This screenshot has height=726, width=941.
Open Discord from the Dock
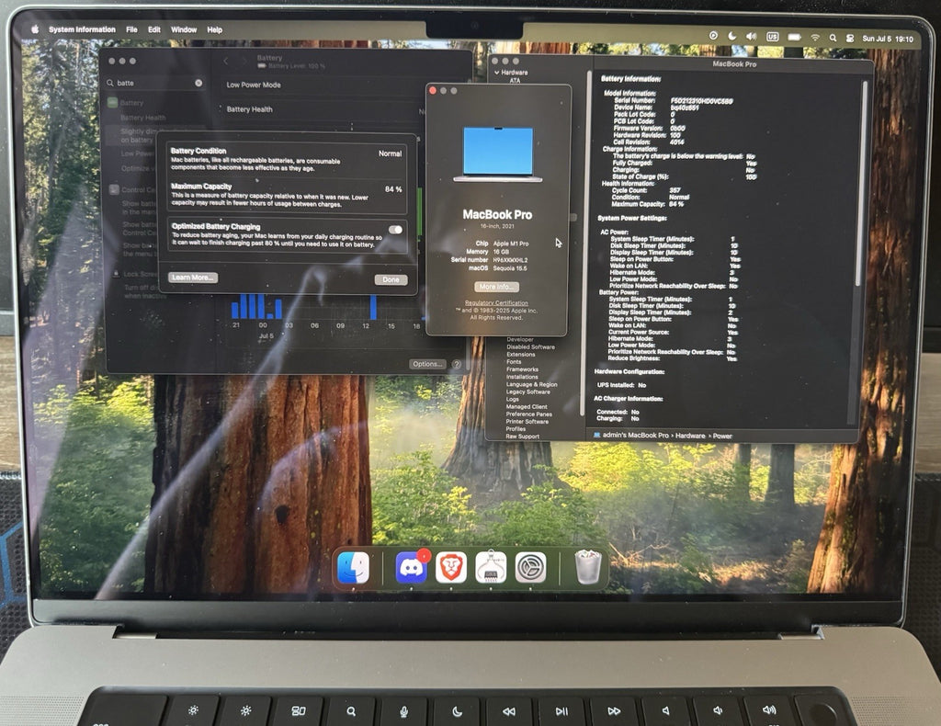coord(411,567)
